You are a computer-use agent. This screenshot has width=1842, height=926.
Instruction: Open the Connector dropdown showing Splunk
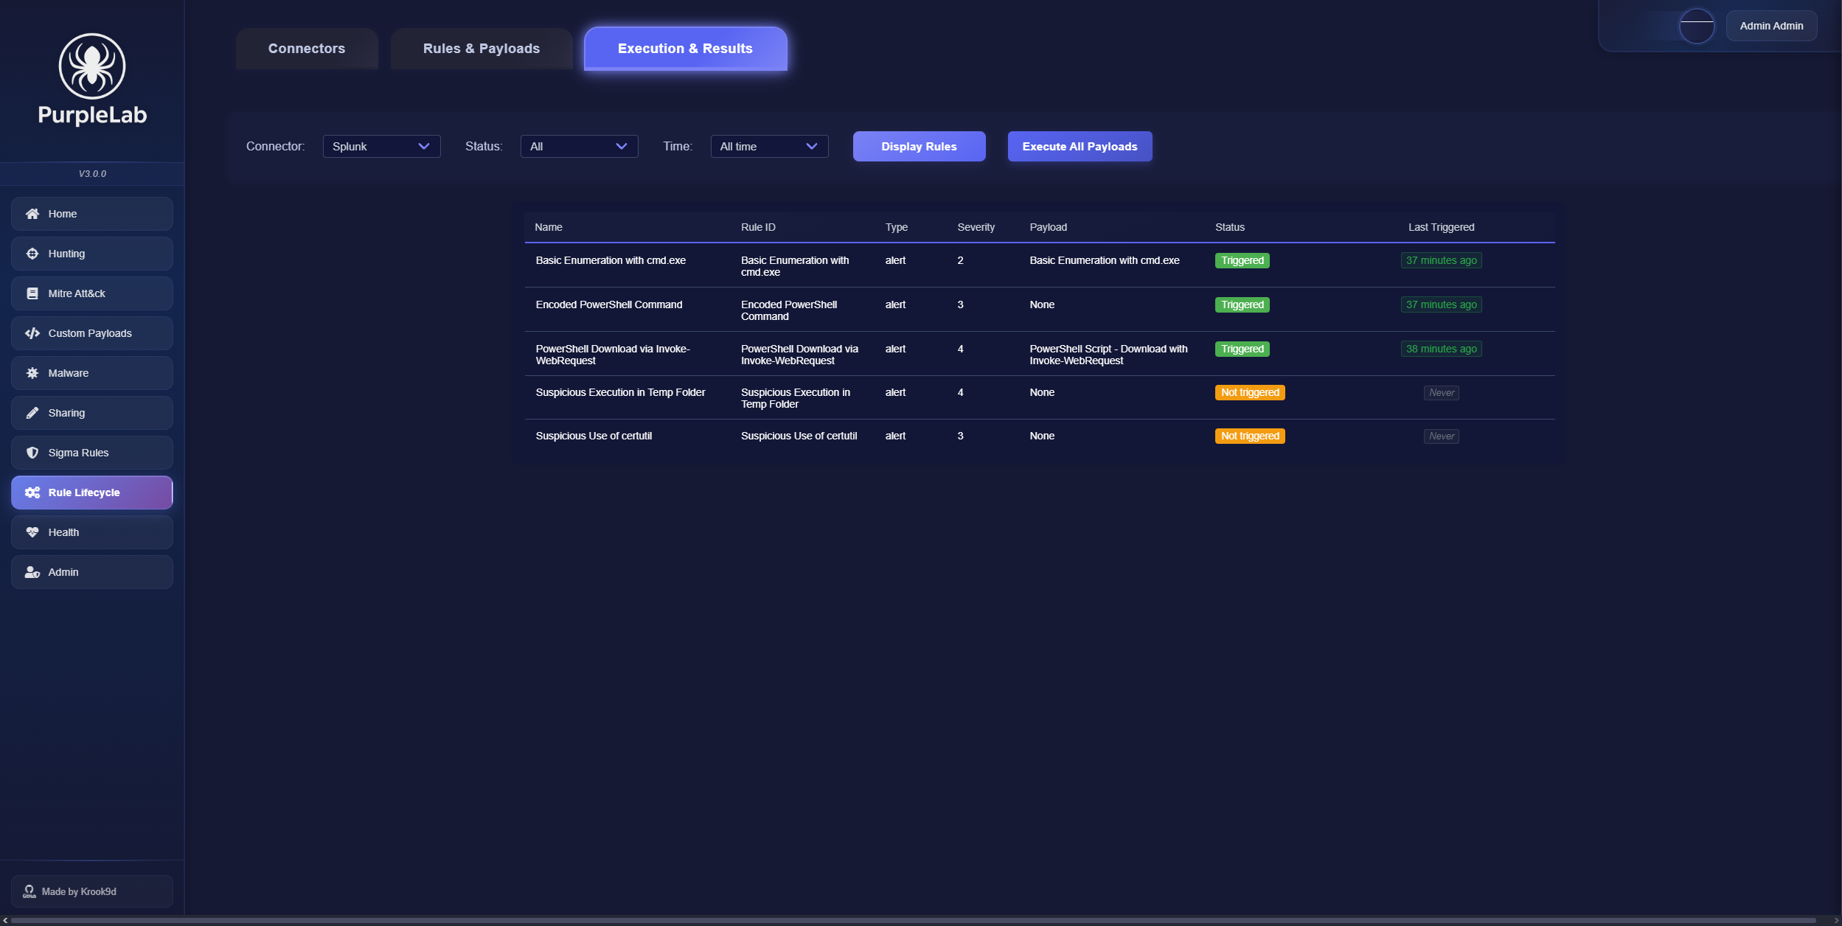point(381,147)
